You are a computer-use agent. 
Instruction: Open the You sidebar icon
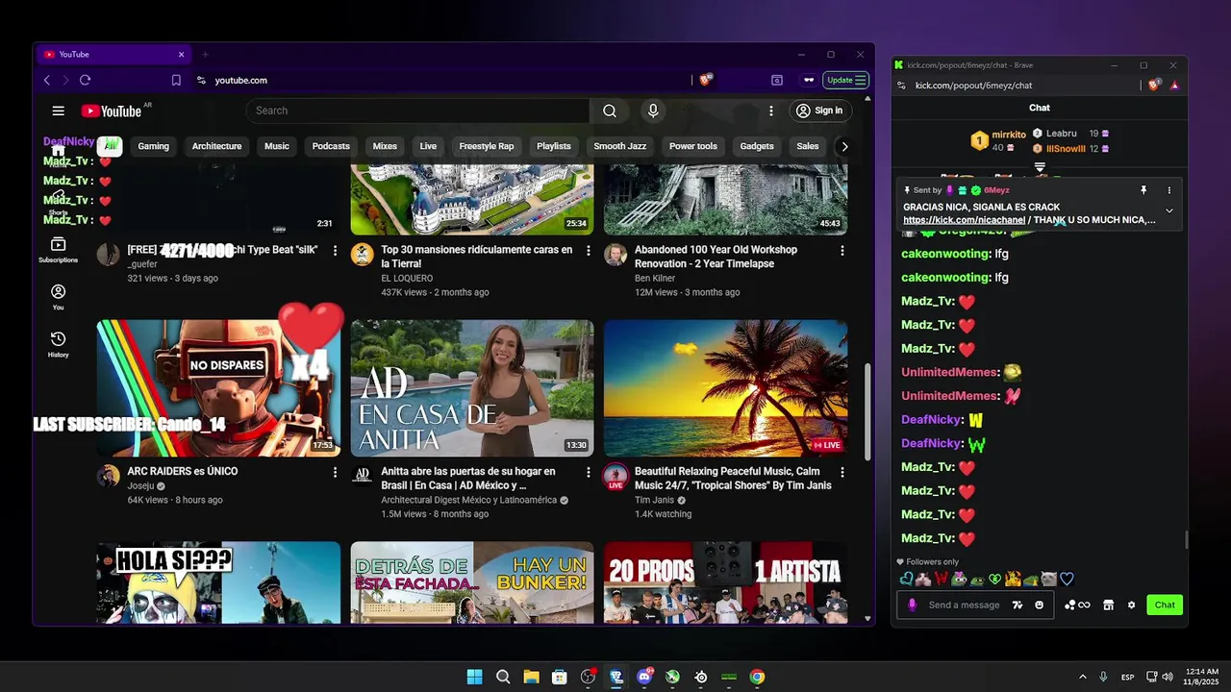(x=59, y=297)
